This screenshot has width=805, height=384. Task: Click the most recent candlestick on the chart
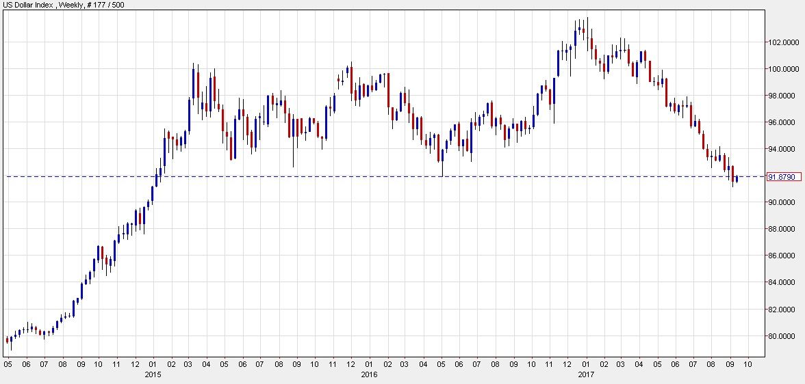(x=737, y=180)
